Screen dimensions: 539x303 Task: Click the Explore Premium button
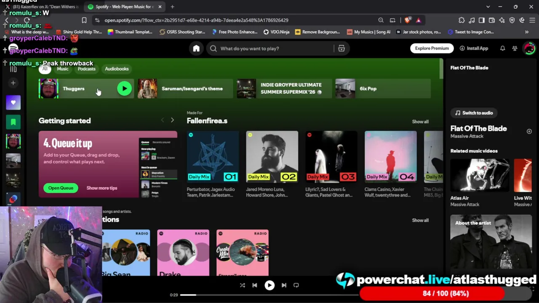(432, 48)
